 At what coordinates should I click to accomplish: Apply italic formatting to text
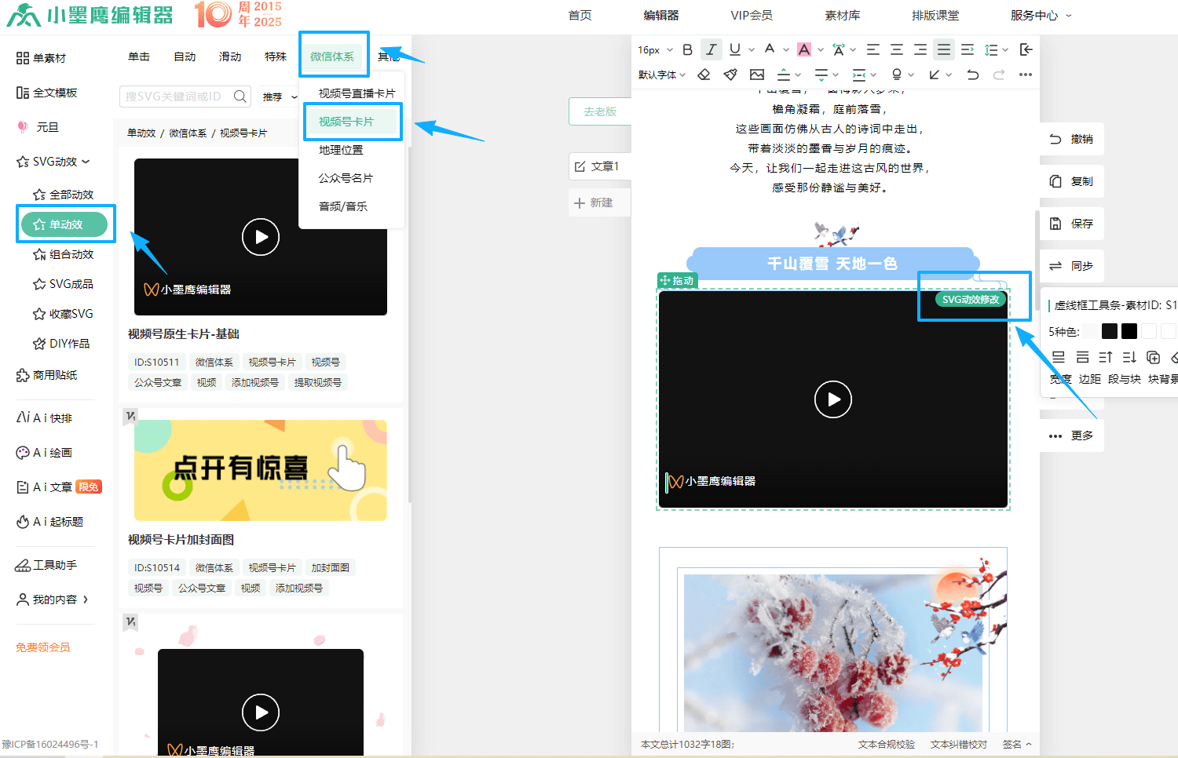tap(711, 49)
